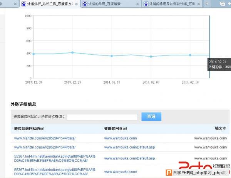Click anchor text www.wanyouka.com/ in second row
The image size is (231, 178).
(211, 147)
